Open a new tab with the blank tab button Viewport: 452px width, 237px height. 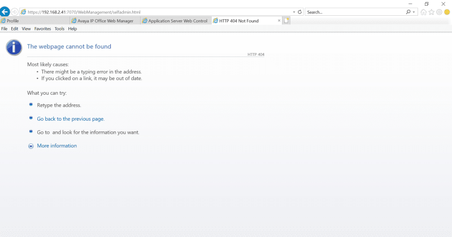point(286,20)
